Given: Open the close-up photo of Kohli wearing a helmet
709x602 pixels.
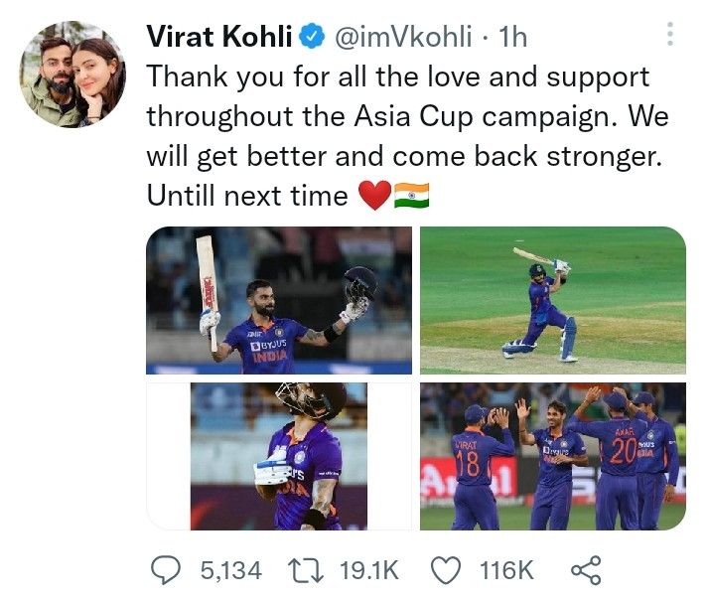Looking at the screenshot, I should tap(278, 456).
